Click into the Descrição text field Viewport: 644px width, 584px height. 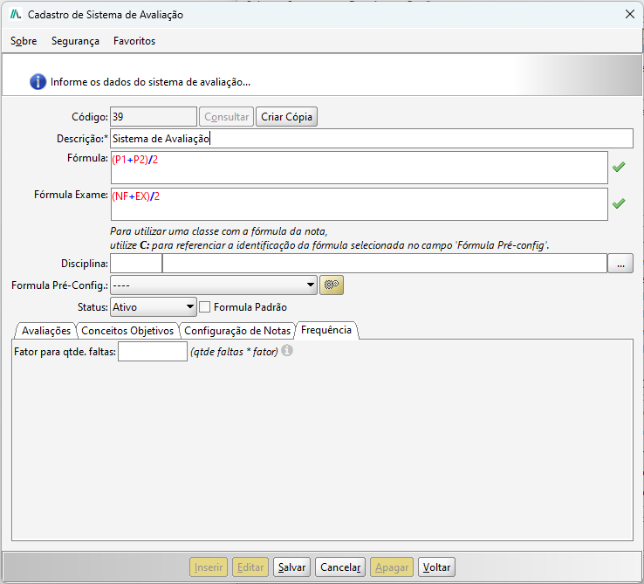(372, 139)
